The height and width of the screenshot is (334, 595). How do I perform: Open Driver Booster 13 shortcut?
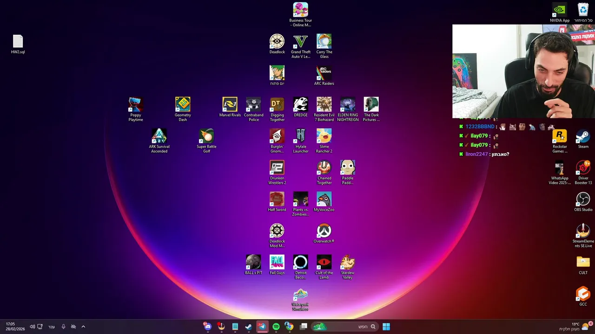[583, 172]
